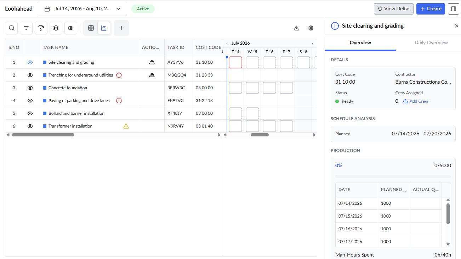Image resolution: width=461 pixels, height=259 pixels.
Task: Click the 07/14/2026 production date row
Action: click(x=388, y=203)
